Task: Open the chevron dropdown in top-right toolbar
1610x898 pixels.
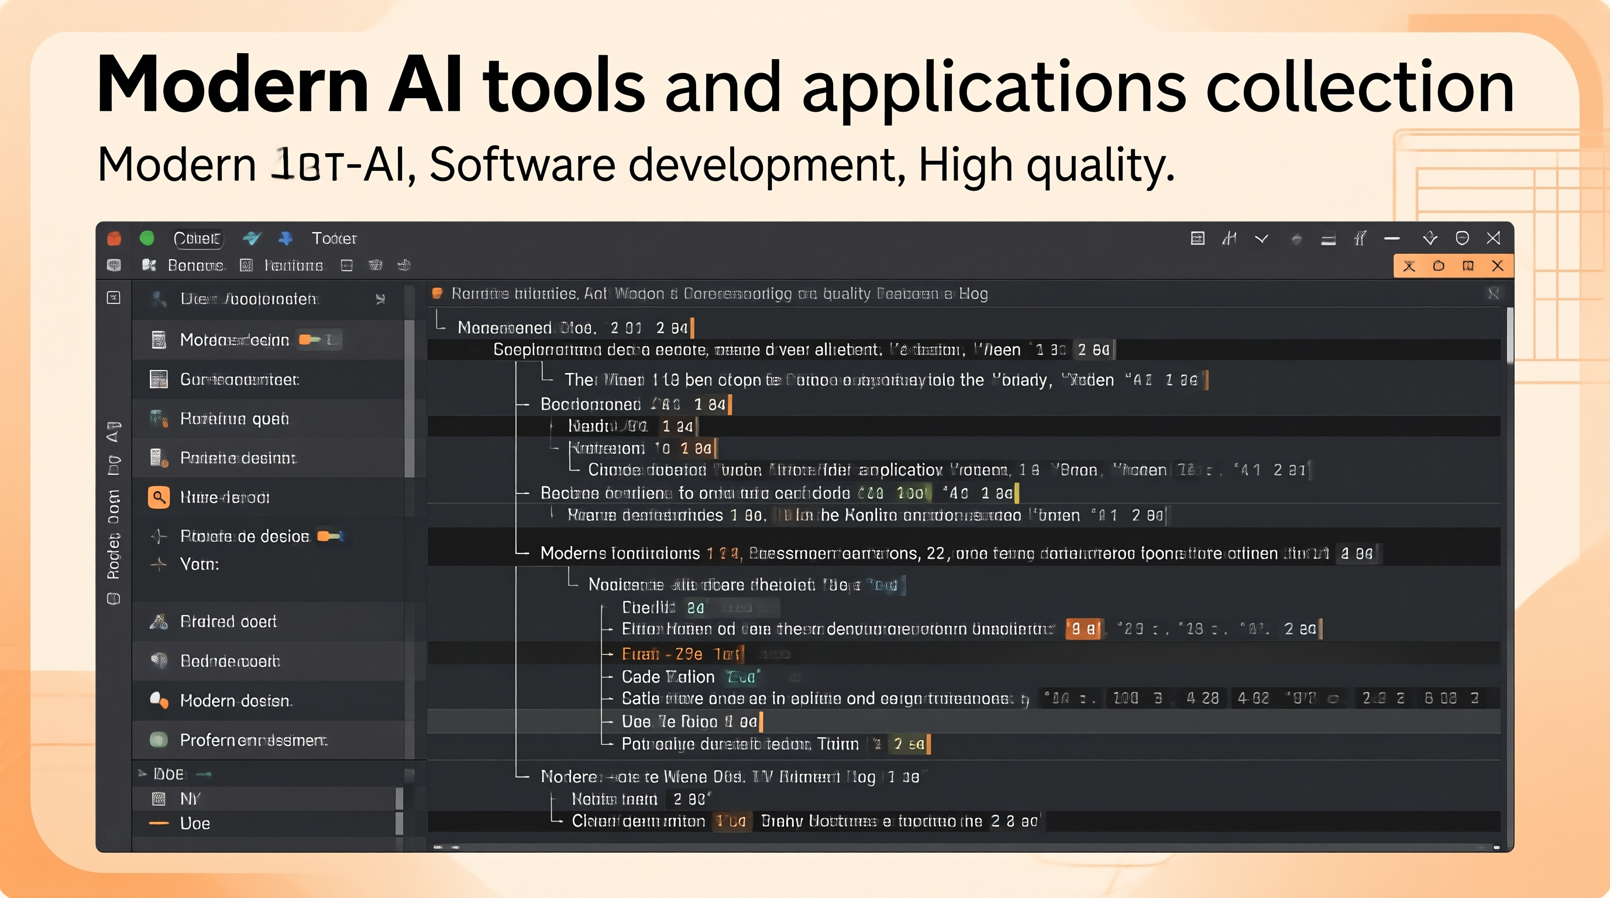Action: pos(1262,238)
